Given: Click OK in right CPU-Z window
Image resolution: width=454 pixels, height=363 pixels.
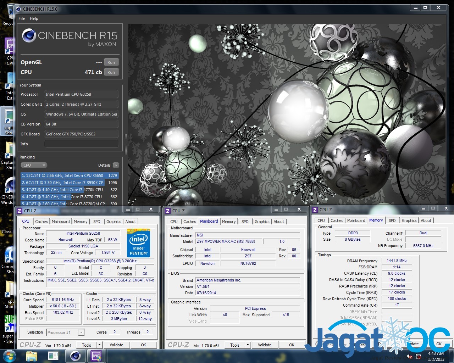Looking at the screenshot, I should click(439, 344).
